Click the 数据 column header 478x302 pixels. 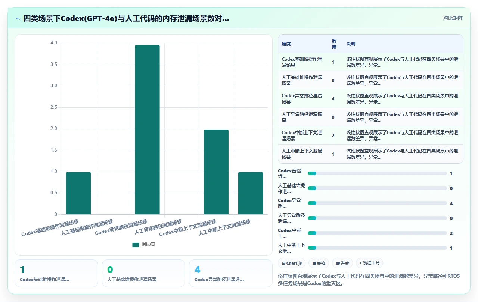[334, 44]
